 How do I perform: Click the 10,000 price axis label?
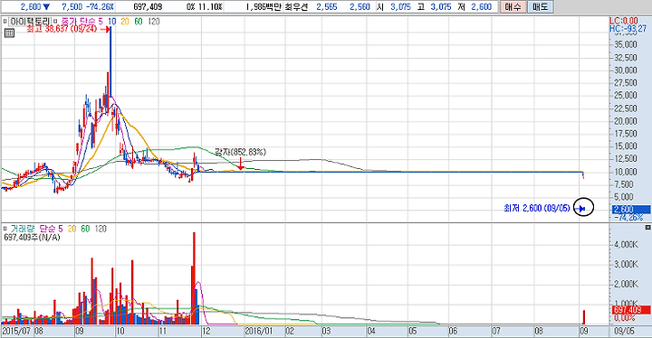pos(626,172)
